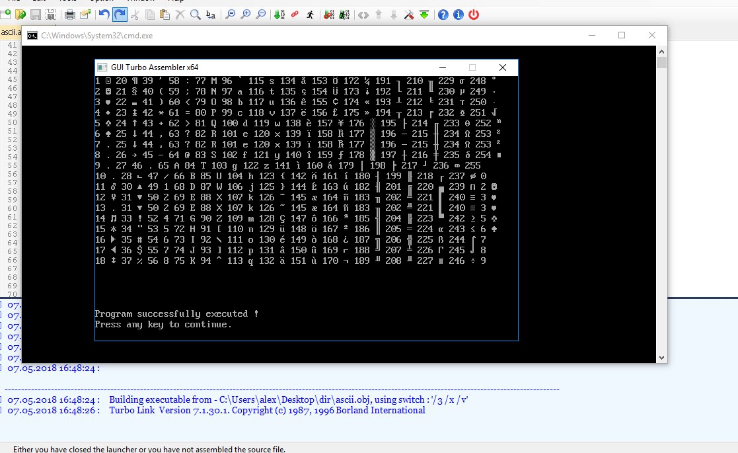Viewport: 738px width, 453px height.
Task: Click the grey up arrow toolbar icon
Action: pyautogui.click(x=379, y=15)
